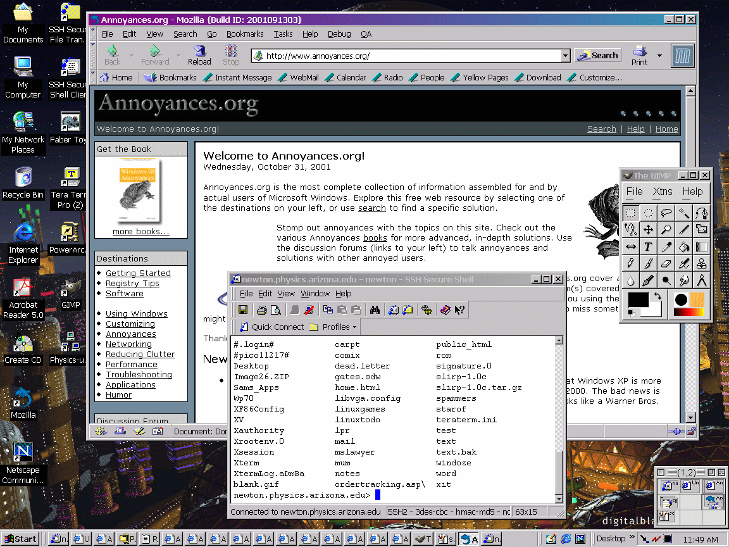Click the Mozilla Search button
Screen dimensions: 729x547
(598, 55)
